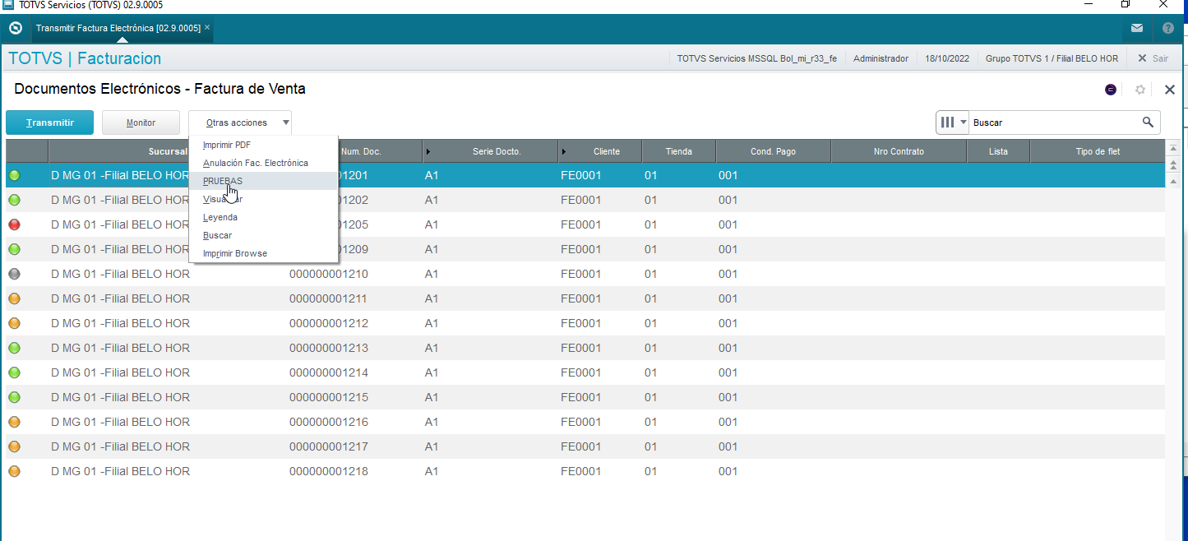The height and width of the screenshot is (541, 1188).
Task: Click the Cond. Pago column header
Action: 773,151
